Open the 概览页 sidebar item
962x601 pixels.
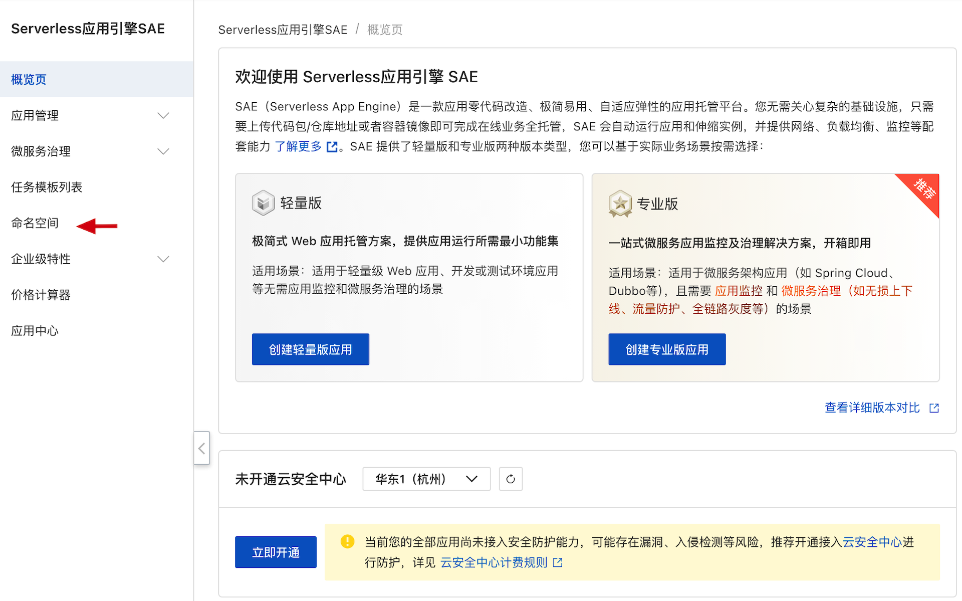(x=96, y=79)
